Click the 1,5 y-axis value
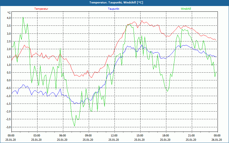The image size is (229, 143). point(9,57)
